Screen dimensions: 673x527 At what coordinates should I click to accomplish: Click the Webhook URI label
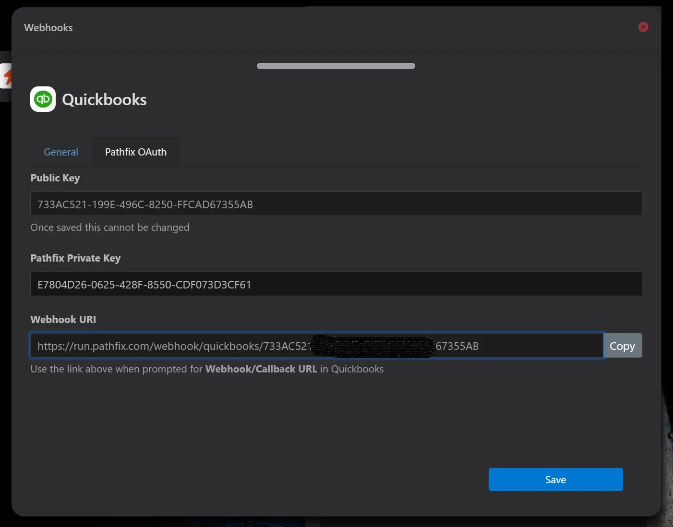pos(63,320)
